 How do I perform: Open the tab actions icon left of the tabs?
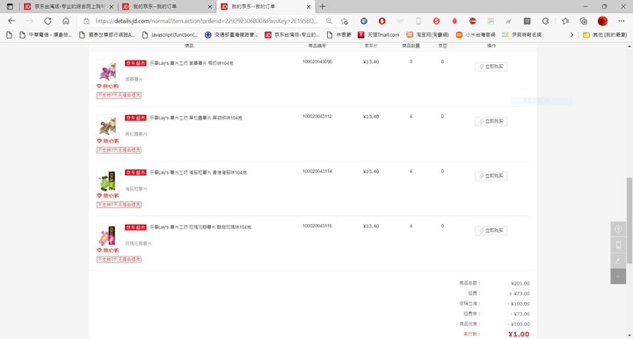tap(10, 6)
